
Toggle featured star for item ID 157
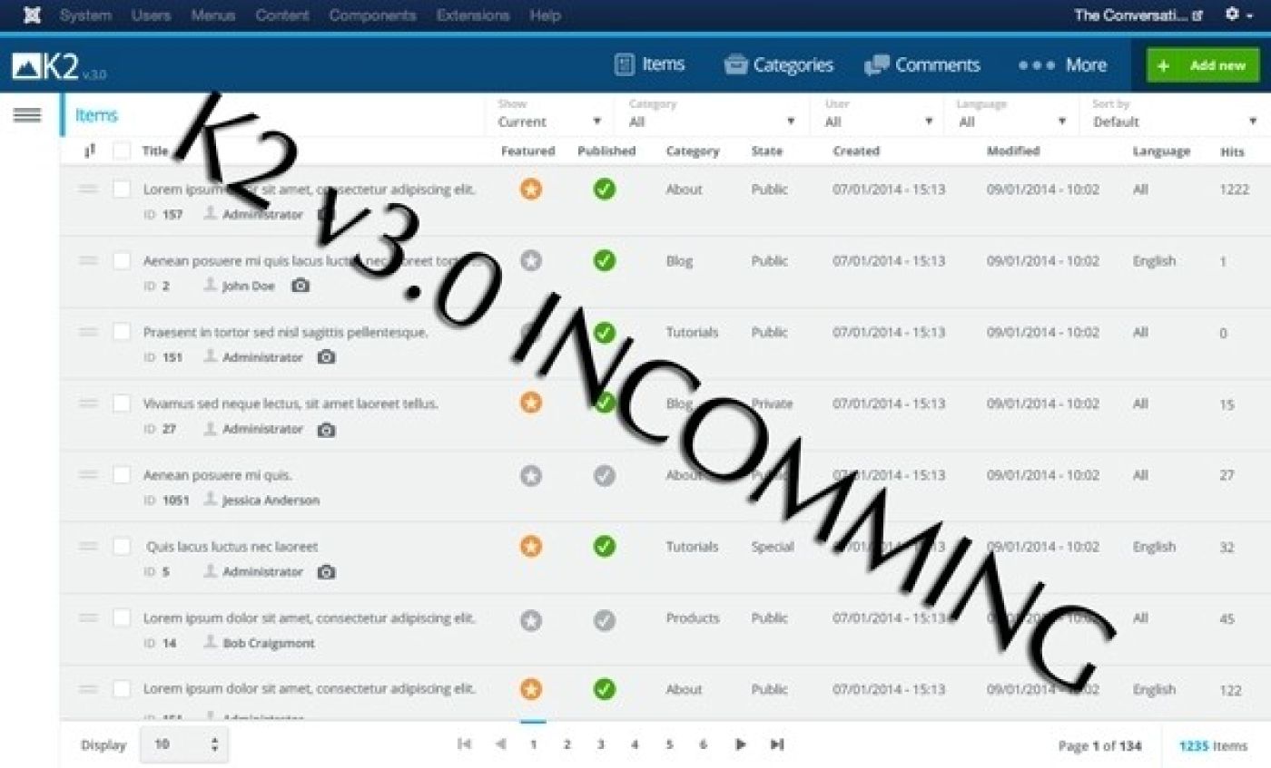(531, 190)
